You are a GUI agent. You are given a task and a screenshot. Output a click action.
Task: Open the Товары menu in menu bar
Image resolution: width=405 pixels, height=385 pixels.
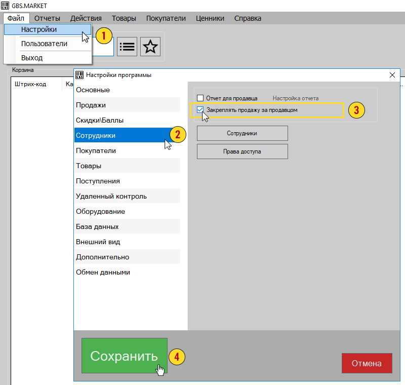coord(124,18)
